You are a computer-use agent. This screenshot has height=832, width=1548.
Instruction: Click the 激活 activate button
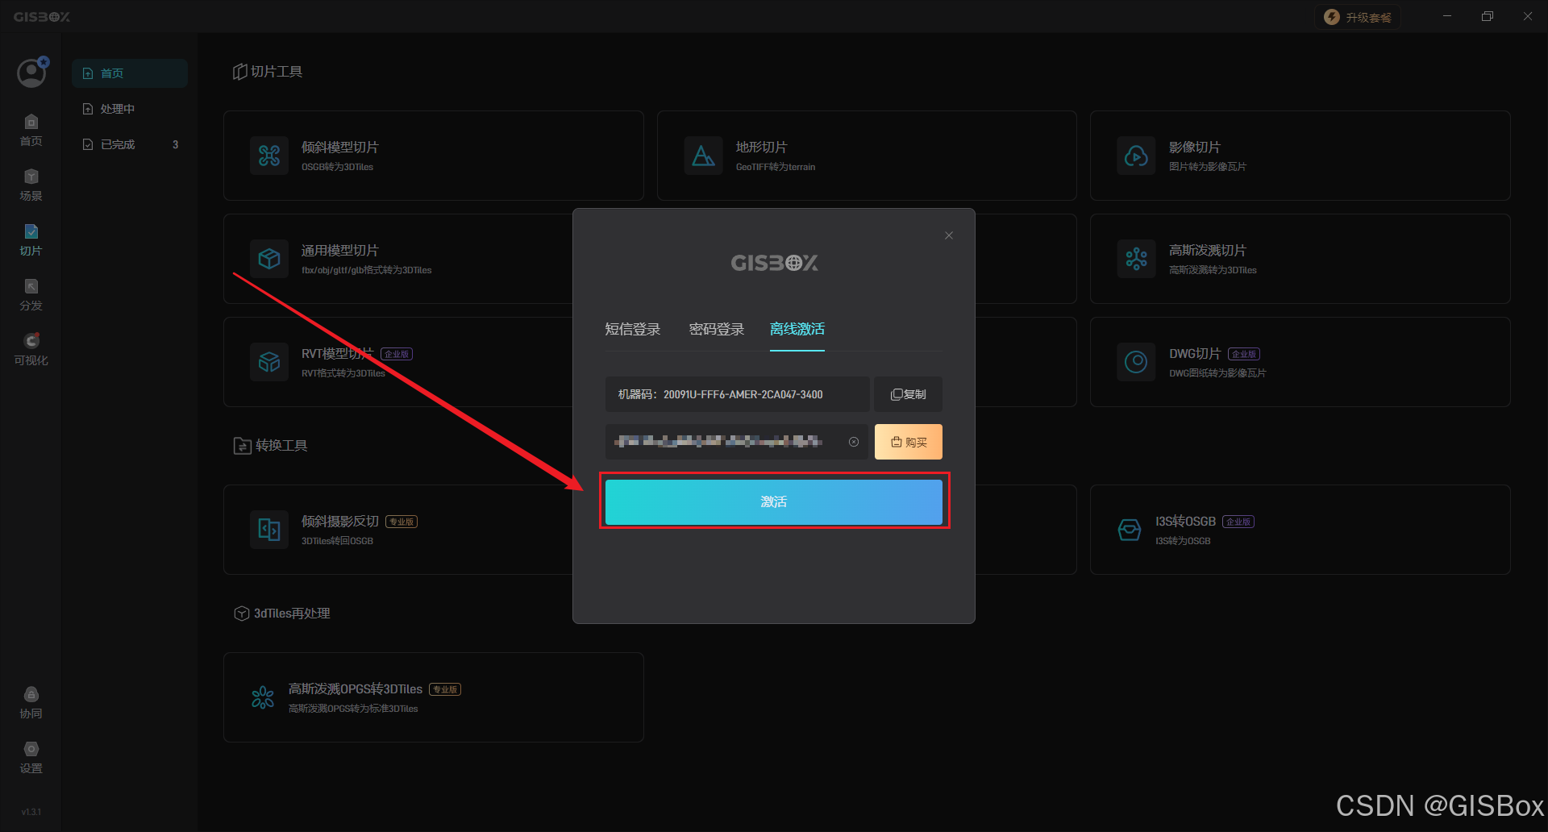coord(774,501)
